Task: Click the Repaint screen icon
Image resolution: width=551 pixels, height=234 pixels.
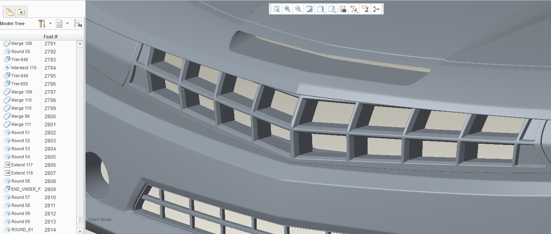Action: click(x=309, y=9)
